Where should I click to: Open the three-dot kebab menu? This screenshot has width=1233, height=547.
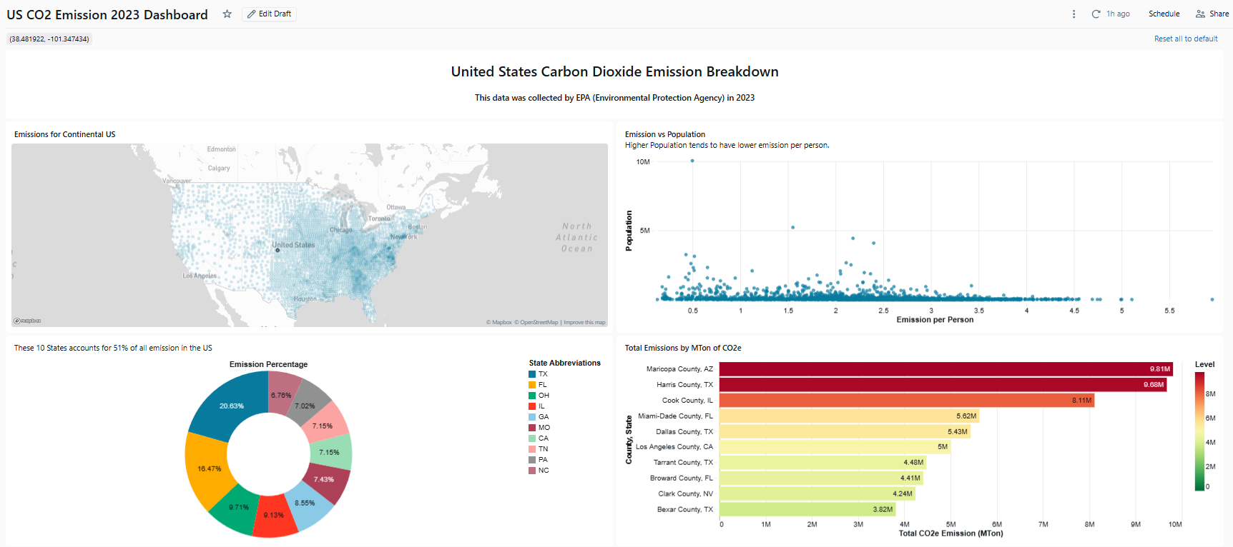click(x=1074, y=14)
